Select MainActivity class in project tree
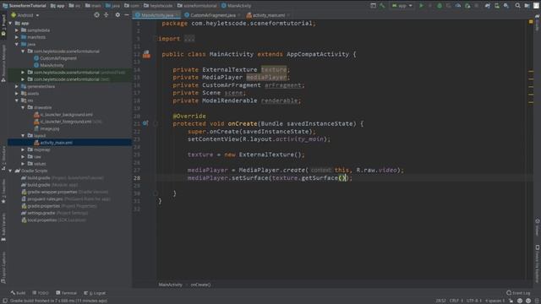Image resolution: width=541 pixels, height=304 pixels. (49, 65)
